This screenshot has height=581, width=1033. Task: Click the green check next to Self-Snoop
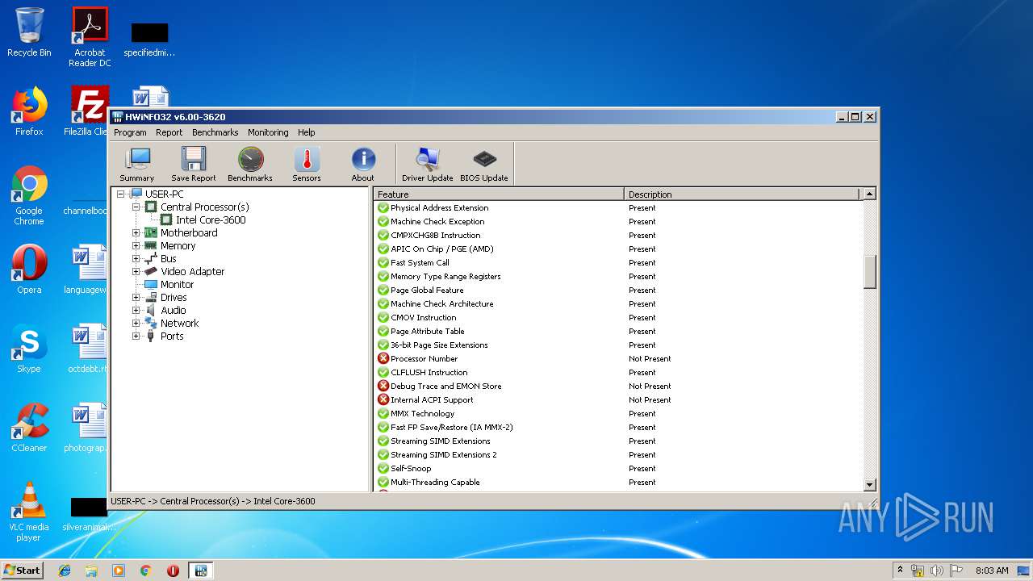coord(383,469)
